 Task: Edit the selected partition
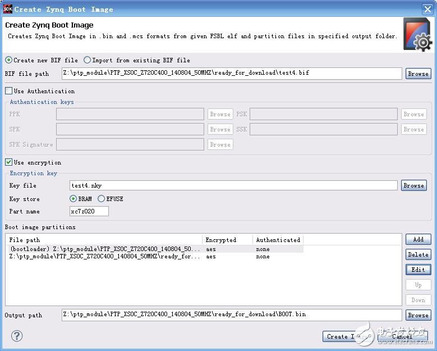418,270
